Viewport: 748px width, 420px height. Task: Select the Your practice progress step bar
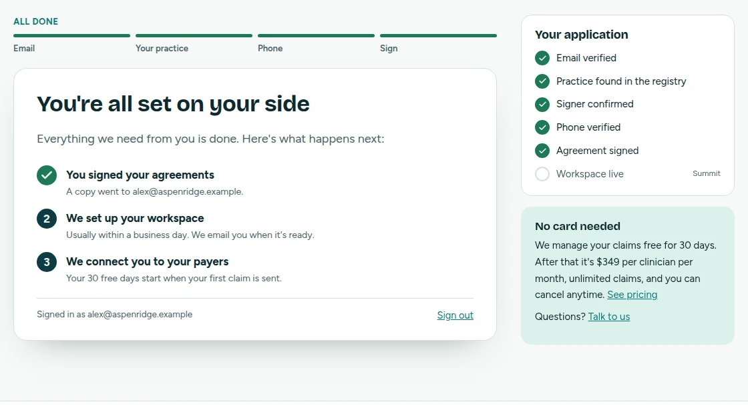pyautogui.click(x=194, y=36)
